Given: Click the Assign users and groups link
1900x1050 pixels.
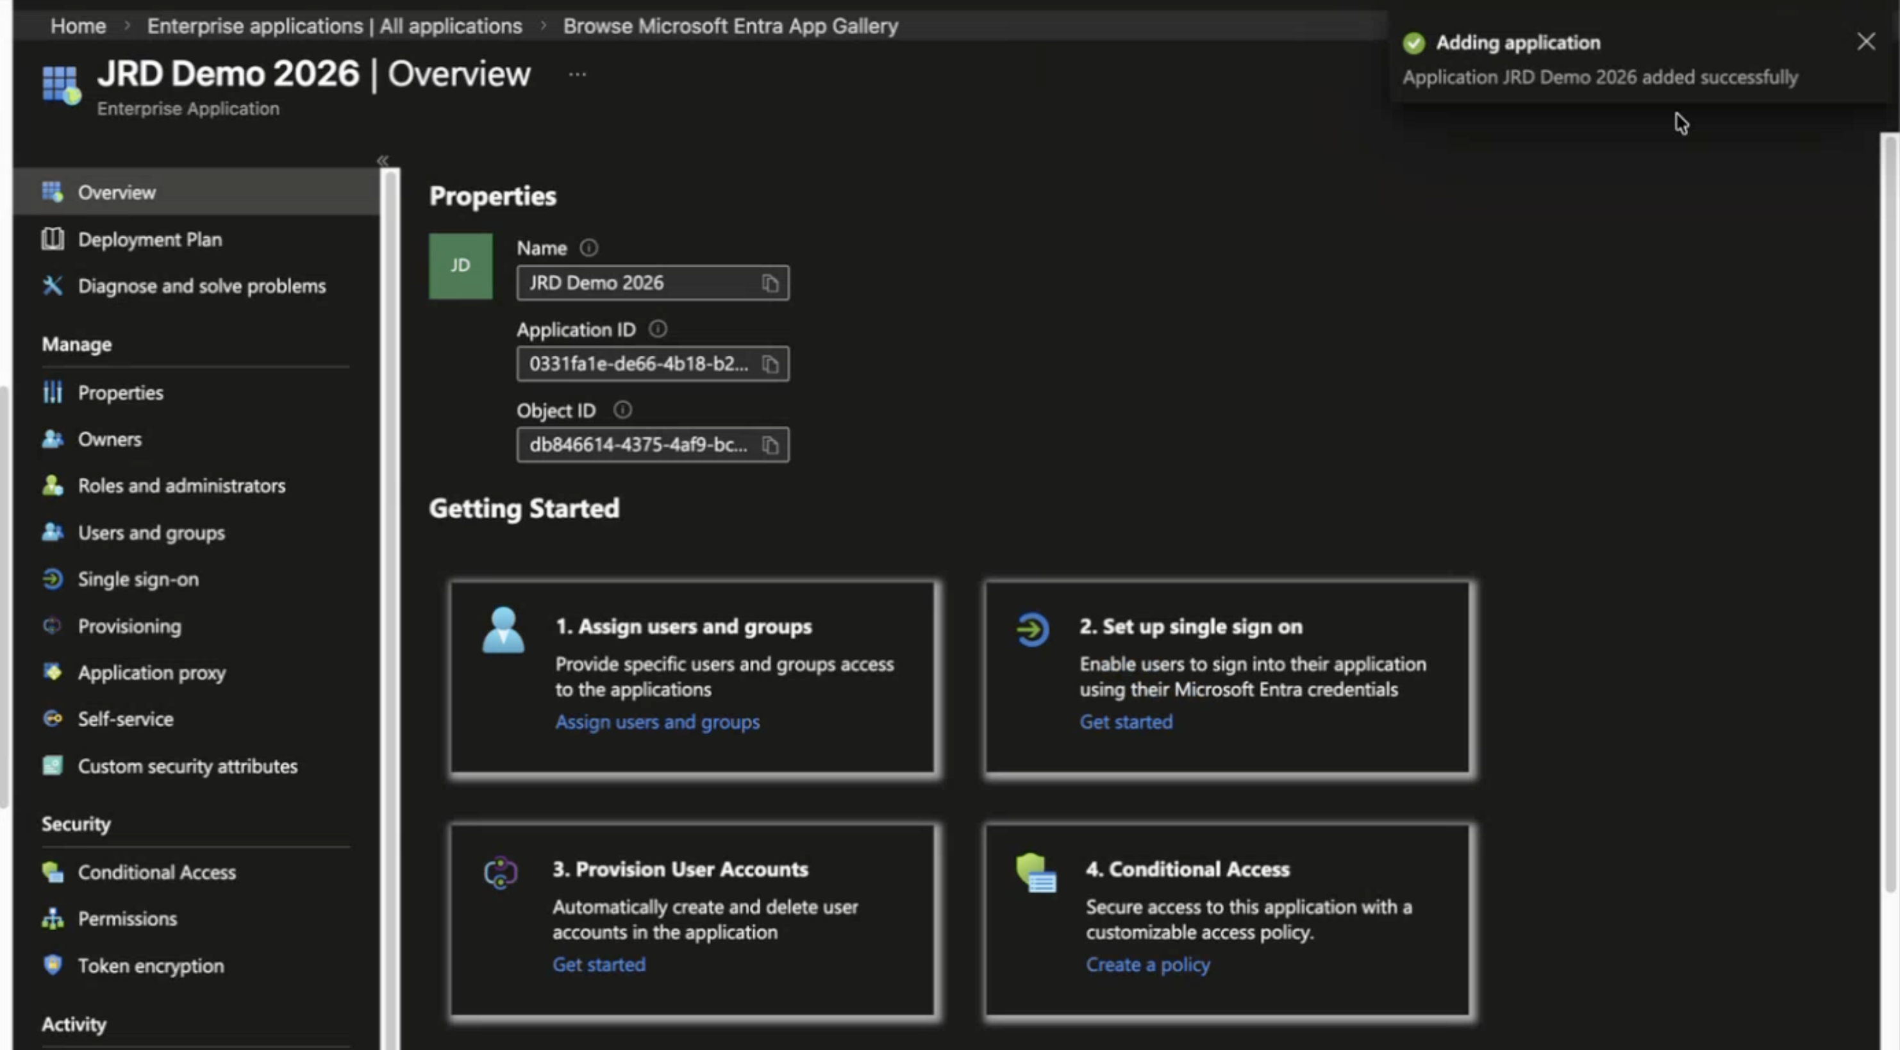Looking at the screenshot, I should 657,722.
